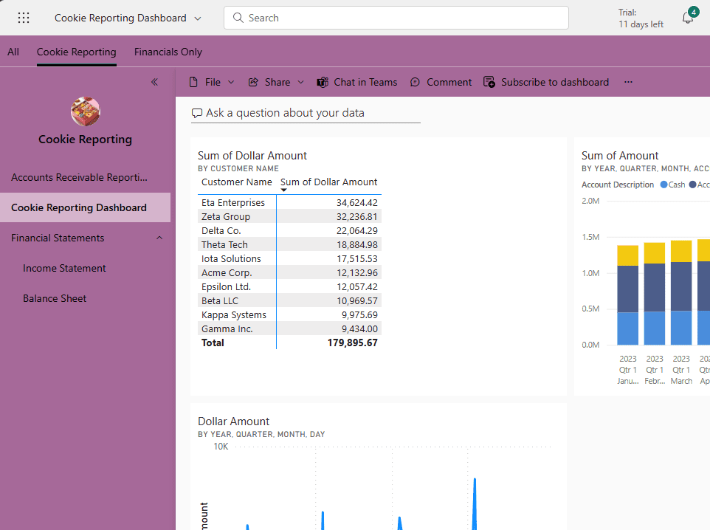Switch to the Financials Only tab
Viewport: 710px width, 530px height.
(x=168, y=52)
